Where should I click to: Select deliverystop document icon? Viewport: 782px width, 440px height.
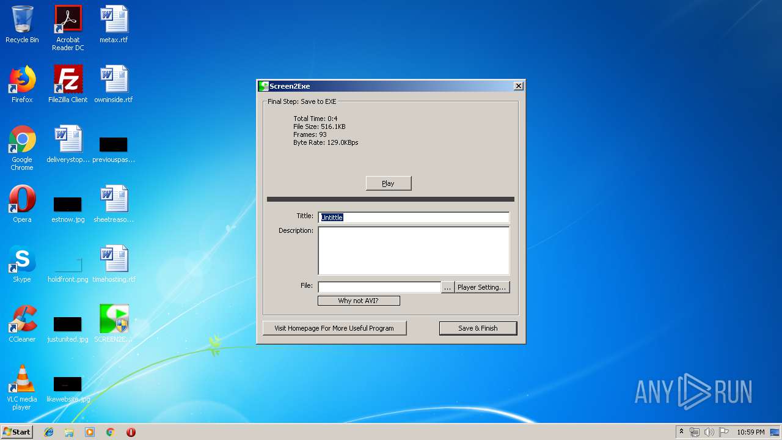pyautogui.click(x=68, y=144)
